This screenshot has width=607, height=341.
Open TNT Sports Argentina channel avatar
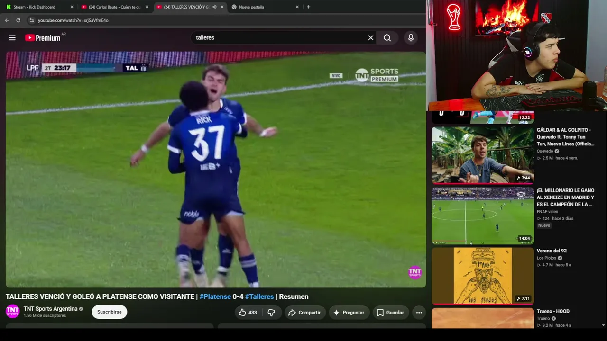(12, 312)
